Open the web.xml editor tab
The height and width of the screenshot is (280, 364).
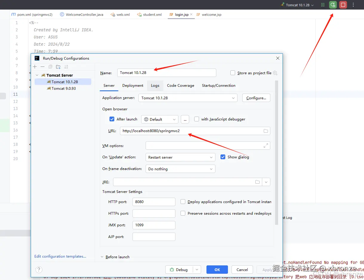pos(120,14)
